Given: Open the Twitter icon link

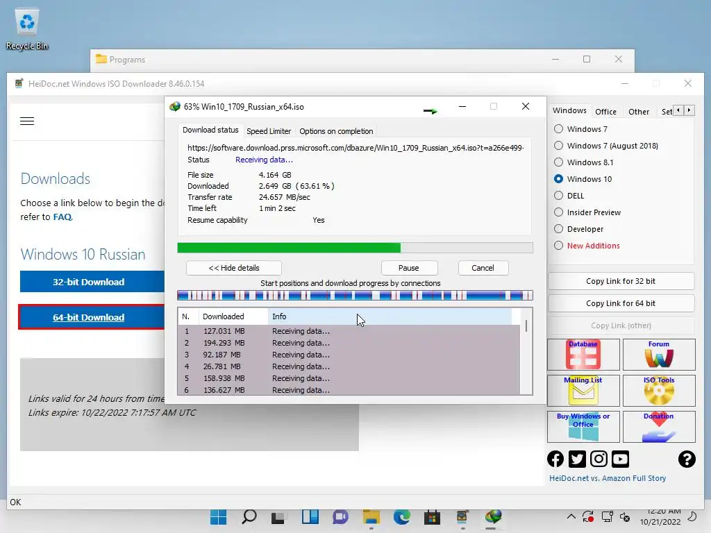Looking at the screenshot, I should coord(577,459).
